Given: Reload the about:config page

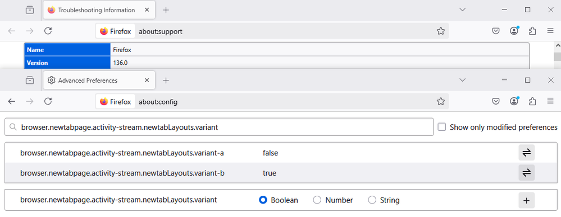Looking at the screenshot, I should click(x=48, y=102).
